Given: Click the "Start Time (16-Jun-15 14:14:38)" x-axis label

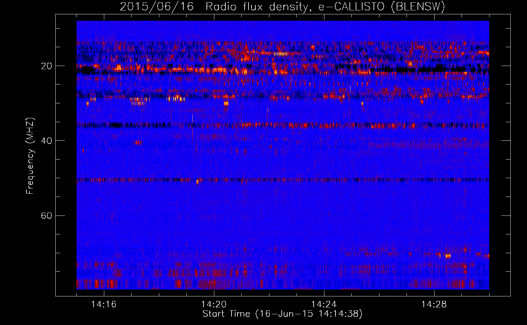Looking at the screenshot, I should click(x=282, y=314).
